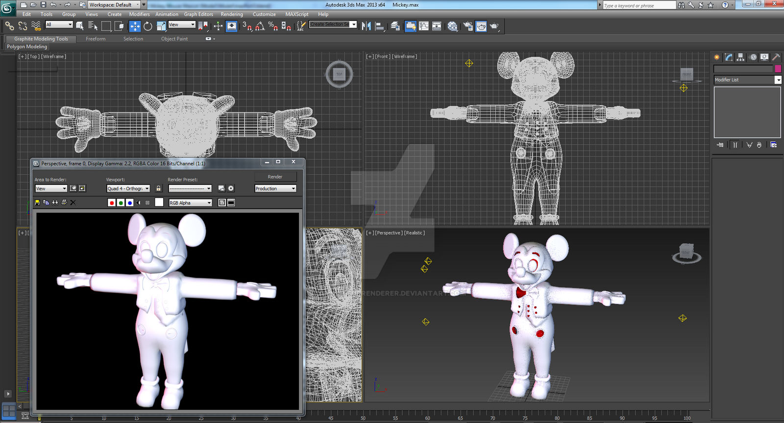The image size is (784, 423).
Task: Activate the Select and Rotate tool
Action: pyautogui.click(x=147, y=26)
